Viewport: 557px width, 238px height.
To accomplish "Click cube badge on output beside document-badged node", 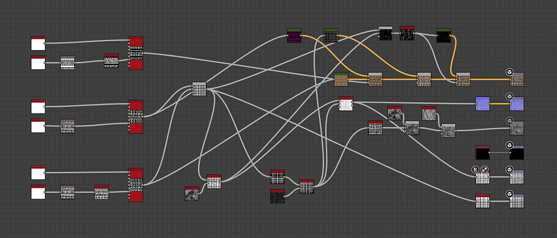I will (509, 169).
